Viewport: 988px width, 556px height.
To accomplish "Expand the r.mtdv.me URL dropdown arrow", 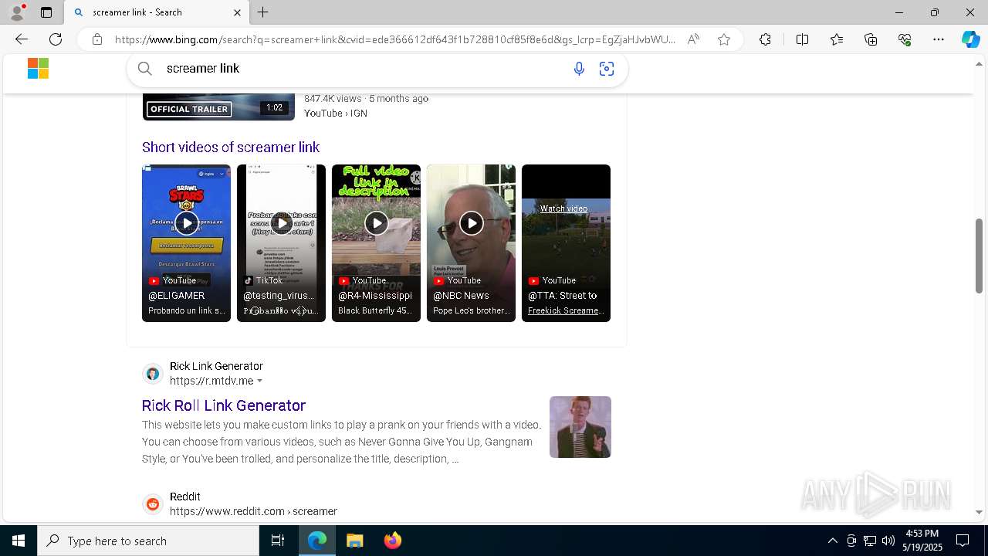I will click(259, 381).
